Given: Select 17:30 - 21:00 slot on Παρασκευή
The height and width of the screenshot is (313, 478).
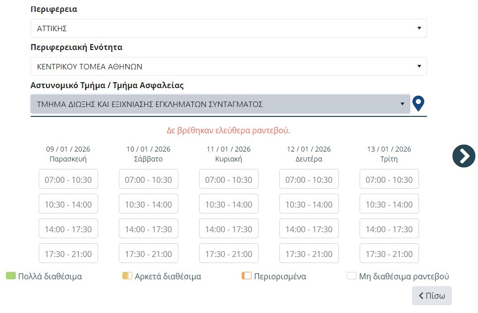Looking at the screenshot, I should pyautogui.click(x=68, y=254).
